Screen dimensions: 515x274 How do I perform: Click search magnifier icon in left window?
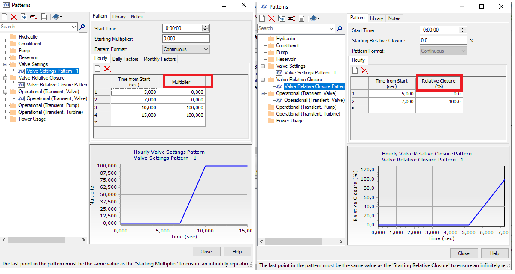(x=82, y=27)
